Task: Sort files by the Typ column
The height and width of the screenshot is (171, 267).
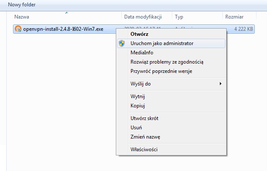Action: 179,17
